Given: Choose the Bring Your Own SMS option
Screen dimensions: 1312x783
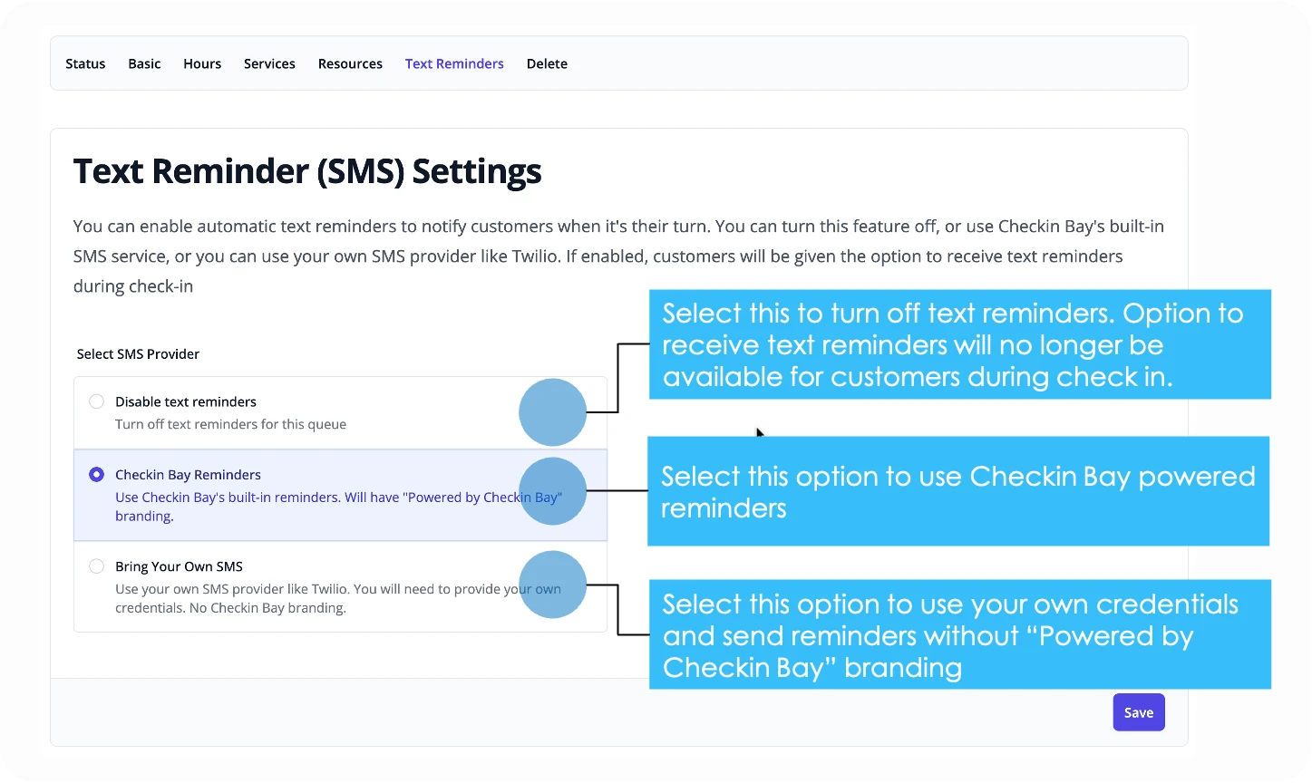Looking at the screenshot, I should pos(96,565).
